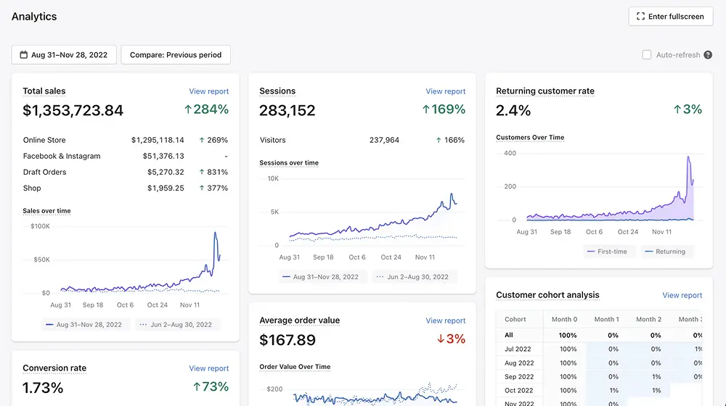726x406 pixels.
Task: Open View report for Average order value
Action: [x=446, y=320]
